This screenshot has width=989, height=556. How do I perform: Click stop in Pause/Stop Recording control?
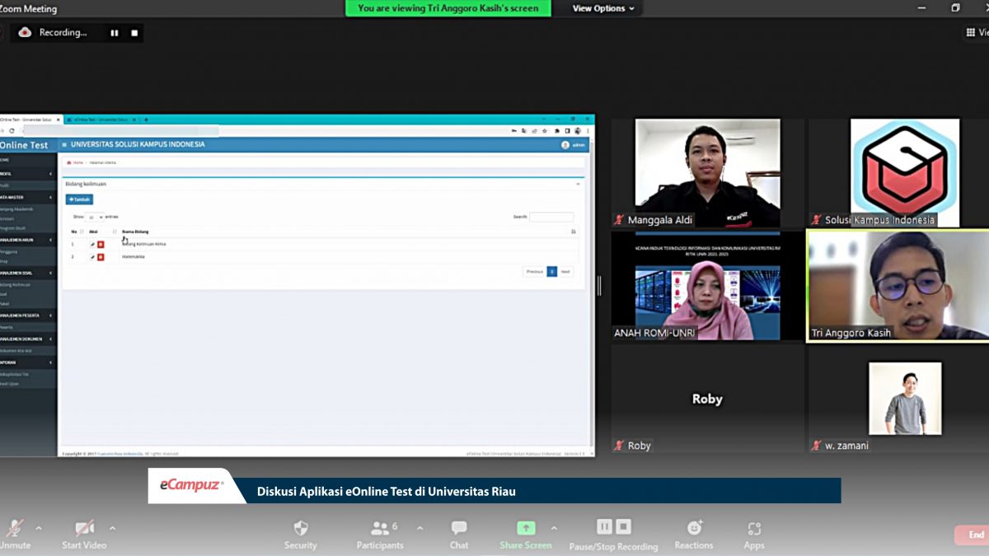(x=624, y=526)
